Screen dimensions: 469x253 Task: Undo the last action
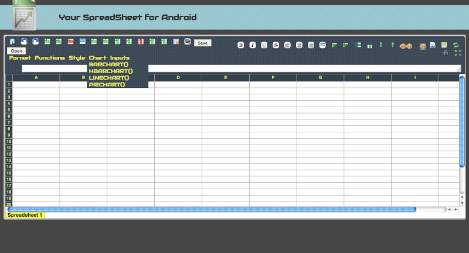coord(24,42)
